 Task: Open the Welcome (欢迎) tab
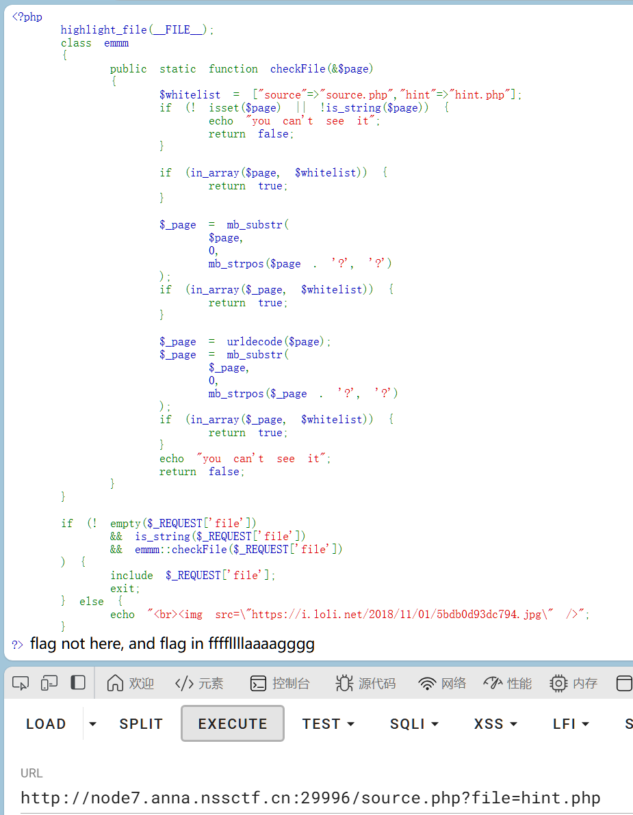pyautogui.click(x=131, y=683)
